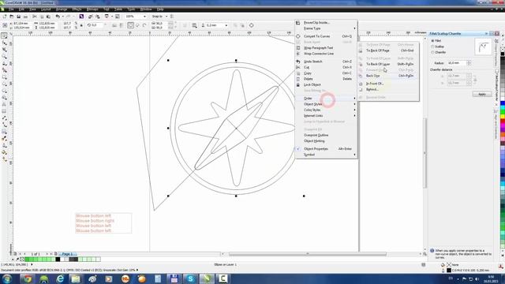Pick the black swatch in document palette
Image resolution: width=505 pixels, height=284 pixels.
tap(58, 260)
